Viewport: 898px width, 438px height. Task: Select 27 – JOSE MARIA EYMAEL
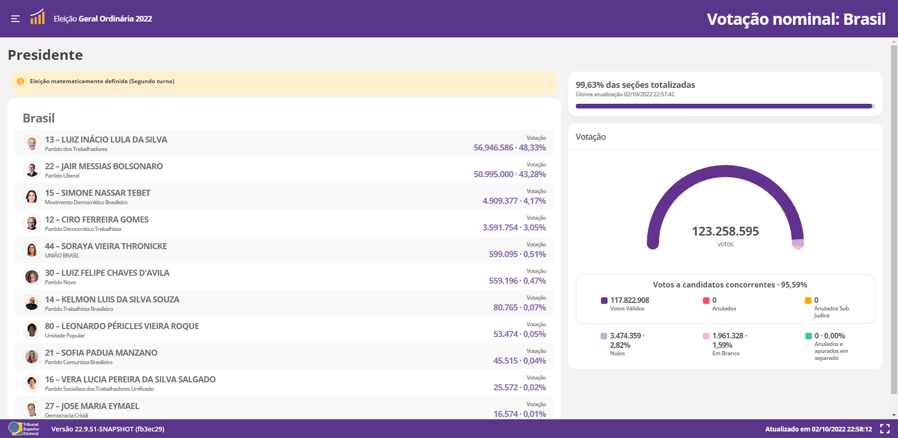92,406
